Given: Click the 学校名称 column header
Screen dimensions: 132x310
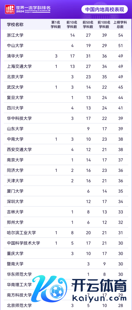Looking at the screenshot, I should 15,24.
